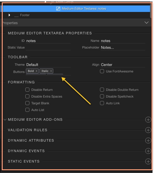Click the edit icon of Medium Editor Textarea
This screenshot has height=173, width=154.
coord(58,9)
